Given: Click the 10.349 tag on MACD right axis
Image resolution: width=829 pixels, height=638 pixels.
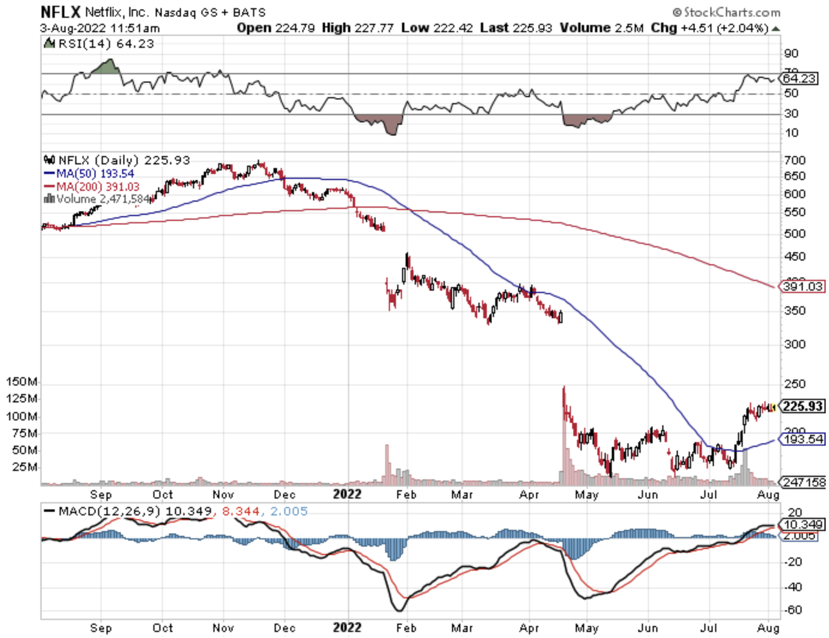Looking at the screenshot, I should pyautogui.click(x=802, y=525).
